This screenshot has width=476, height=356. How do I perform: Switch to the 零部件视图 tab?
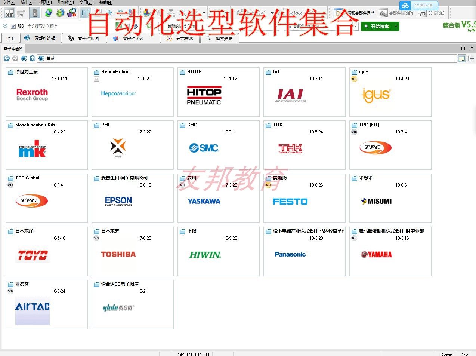(84, 38)
